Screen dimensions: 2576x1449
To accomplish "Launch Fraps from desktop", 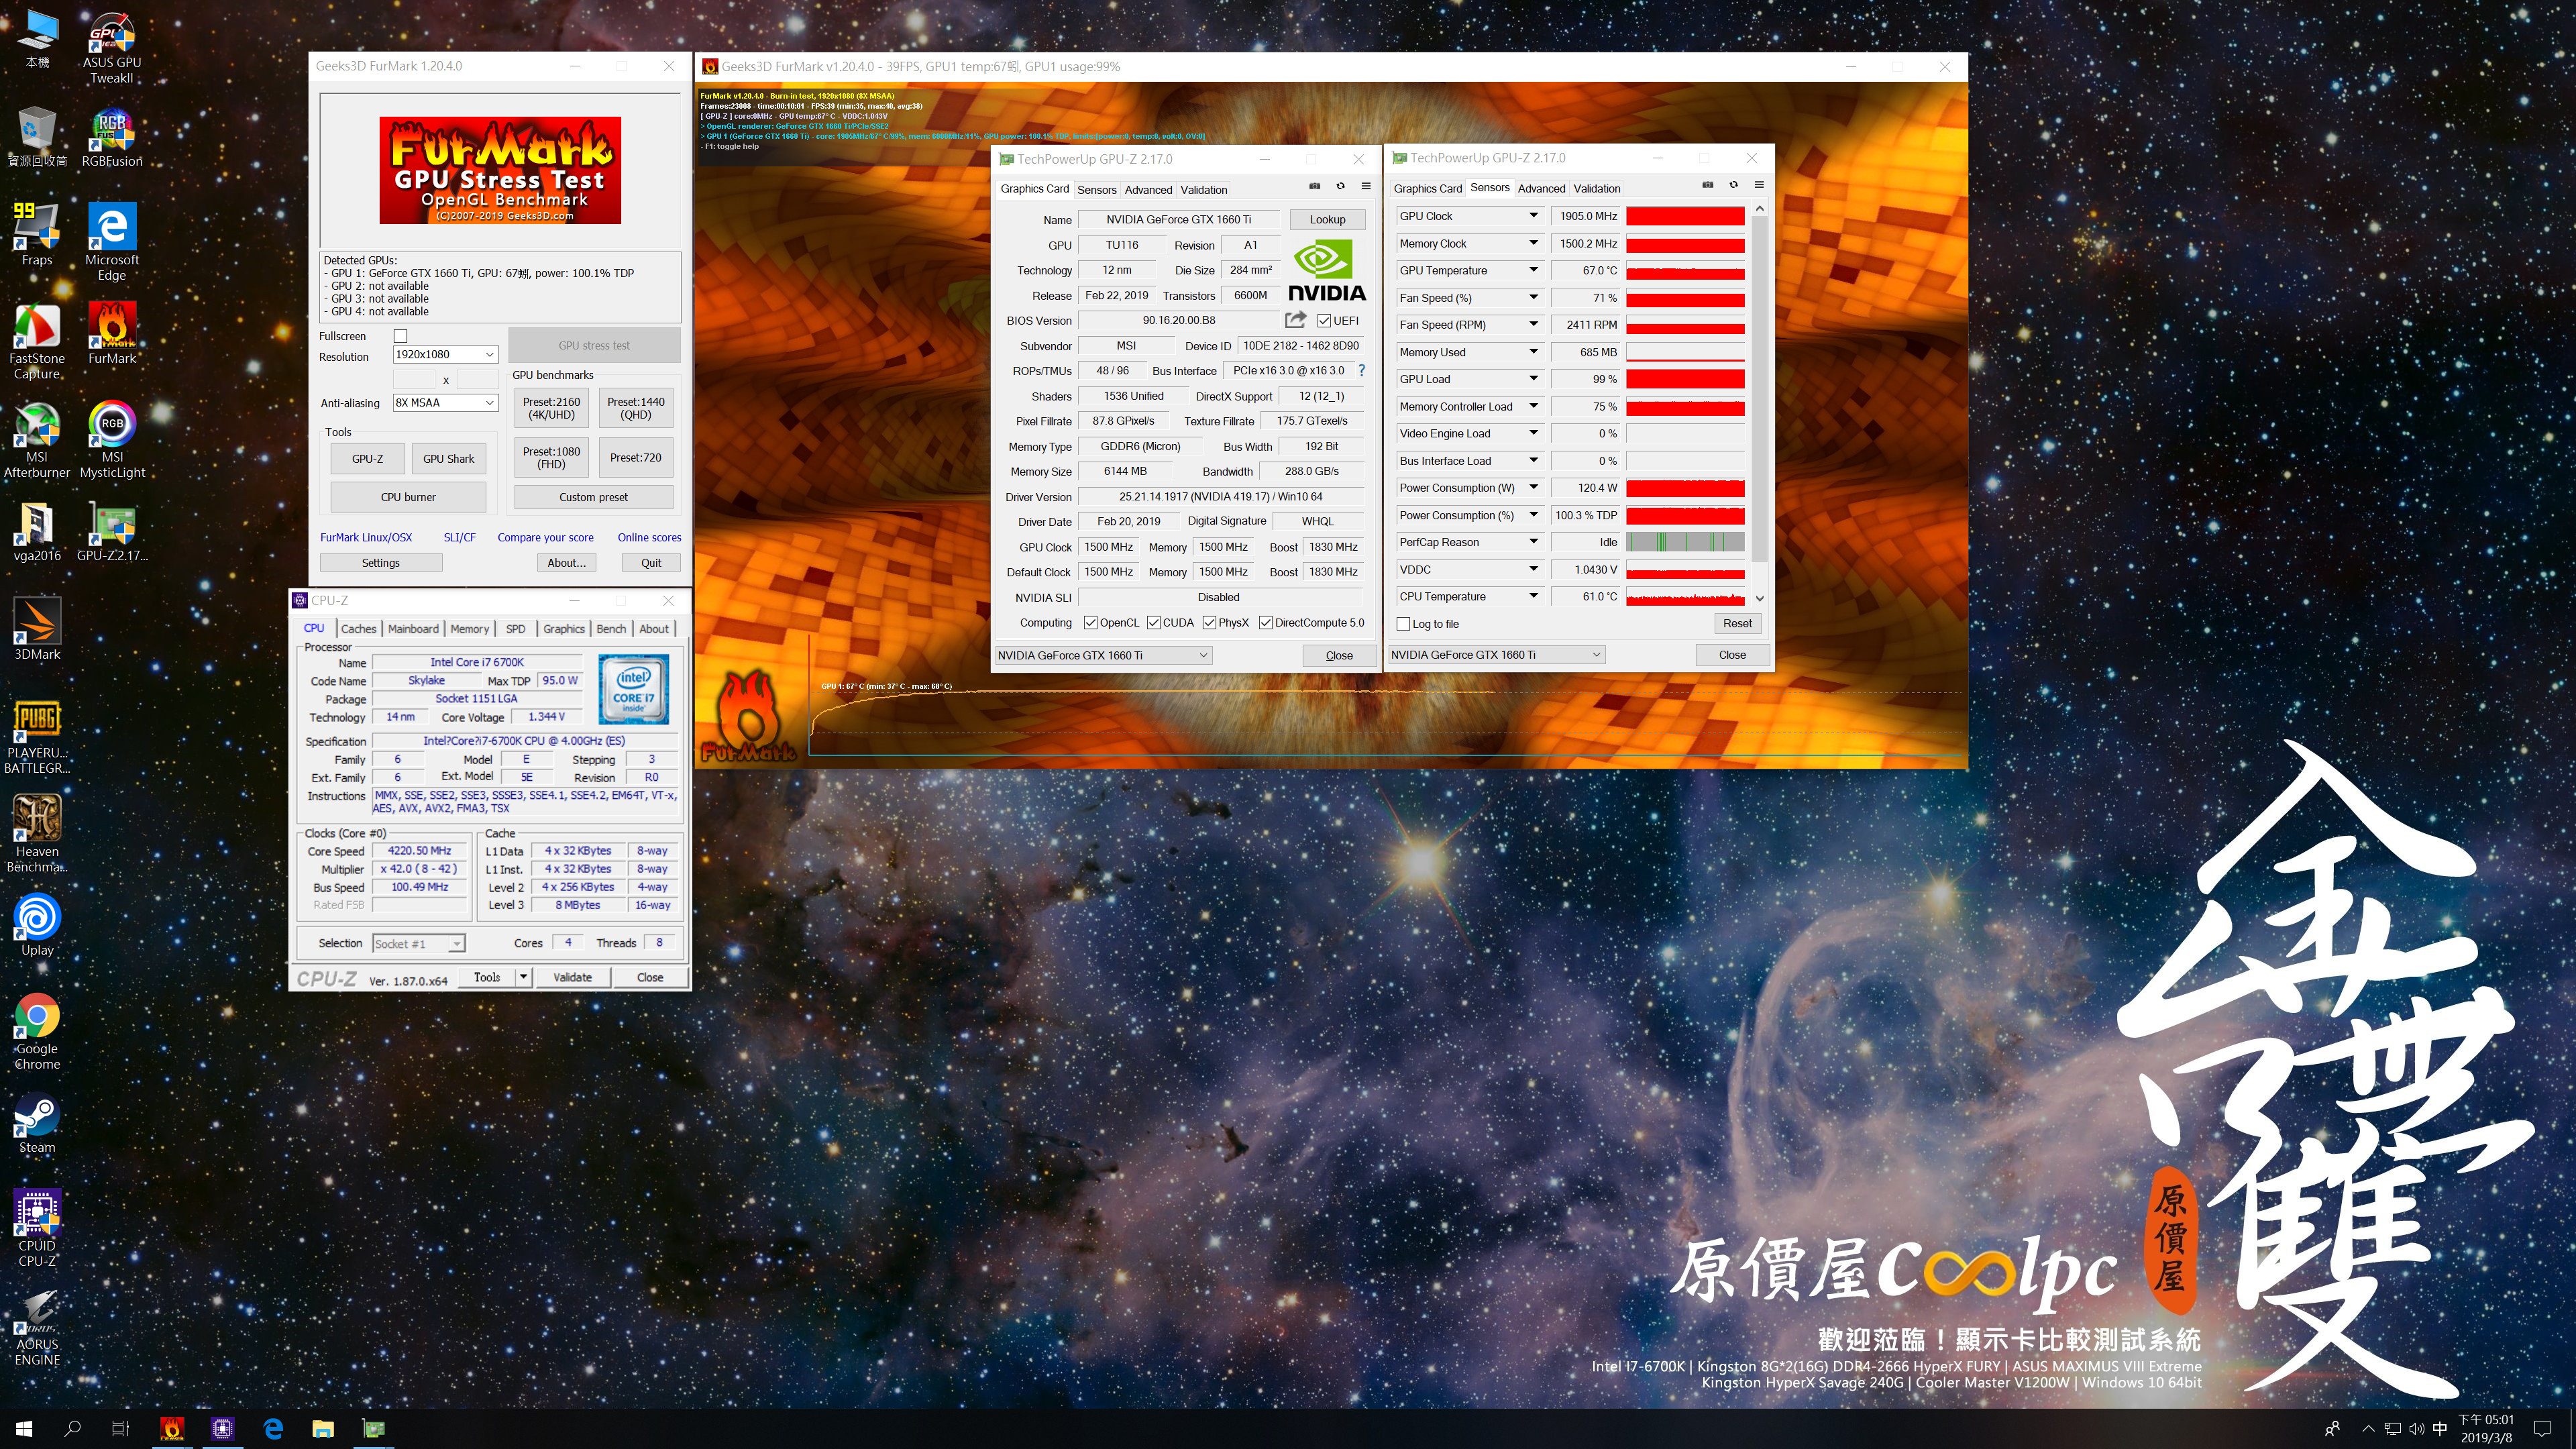I will click(37, 234).
